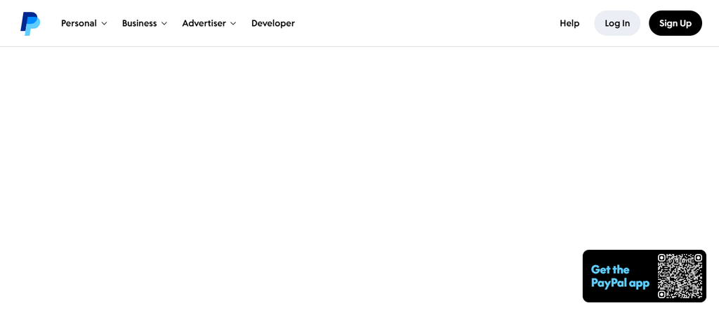Click the black Sign Up button
719x315 pixels.
675,23
